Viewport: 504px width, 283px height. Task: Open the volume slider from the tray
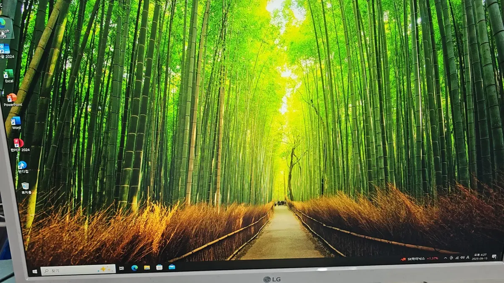pyautogui.click(x=462, y=258)
